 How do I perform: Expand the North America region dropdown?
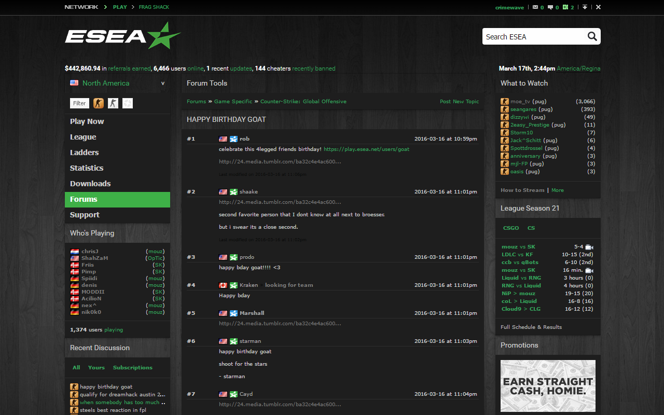coord(163,83)
